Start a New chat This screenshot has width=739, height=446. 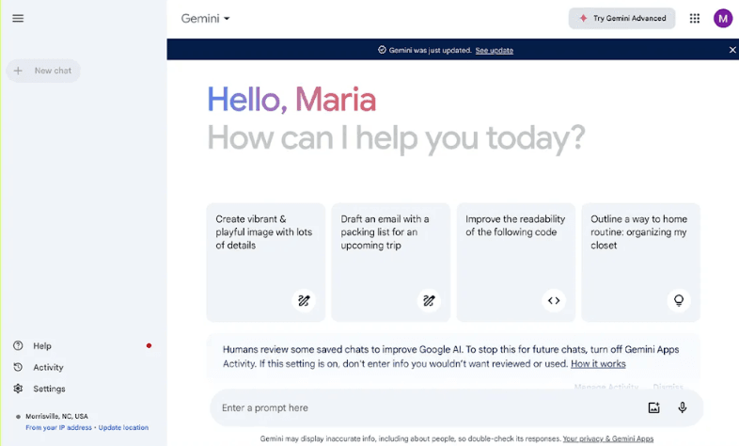point(43,71)
